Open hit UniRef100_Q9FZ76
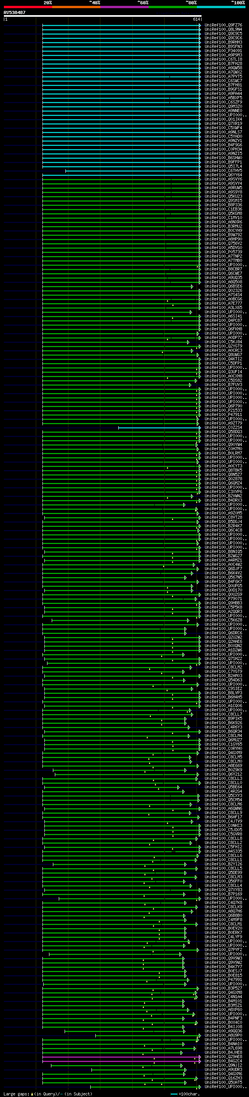Screen dimensions: 249x1097 coord(223,25)
